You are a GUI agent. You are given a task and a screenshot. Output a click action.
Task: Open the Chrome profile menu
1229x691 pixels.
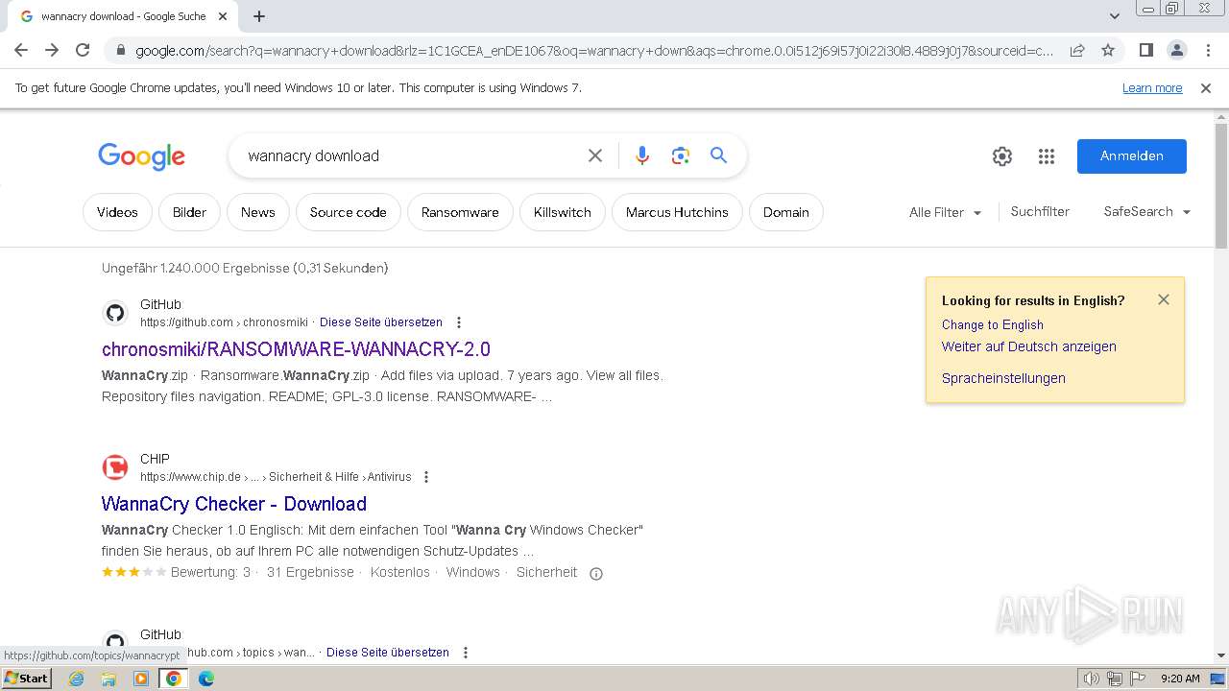click(x=1176, y=50)
